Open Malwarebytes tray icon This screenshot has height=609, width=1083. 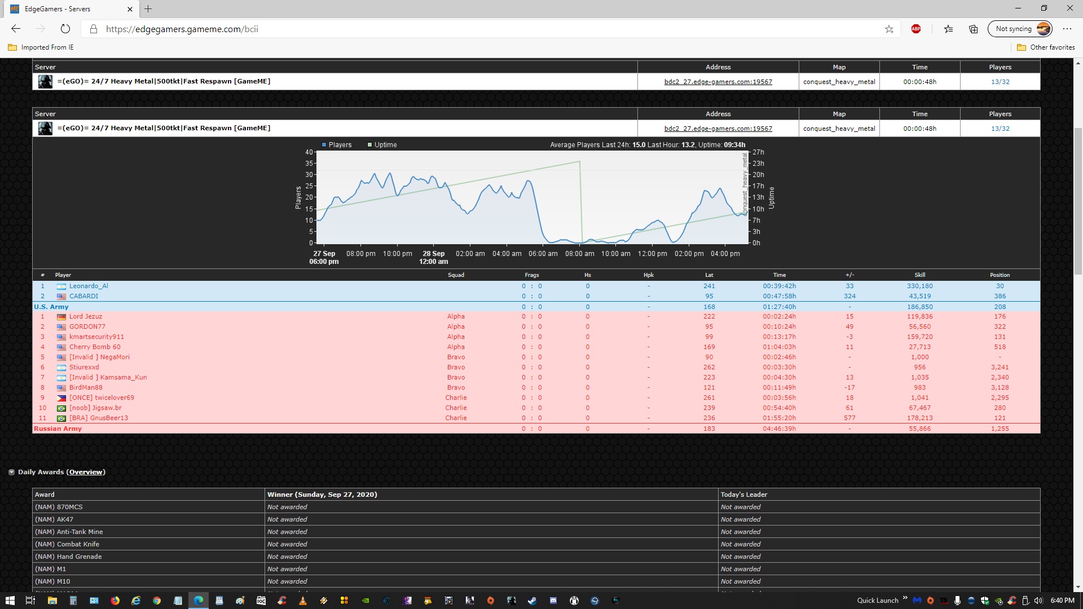[917, 601]
